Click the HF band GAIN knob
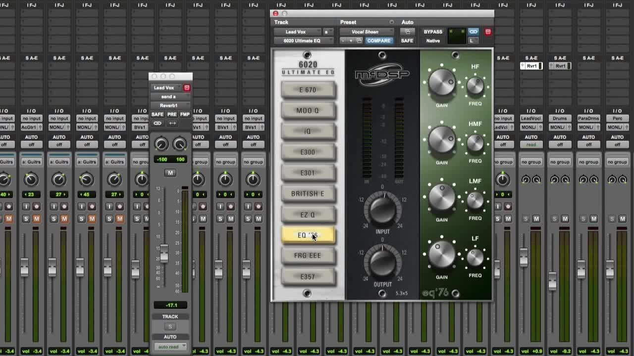Viewport: 634px width, 356px height. point(441,83)
